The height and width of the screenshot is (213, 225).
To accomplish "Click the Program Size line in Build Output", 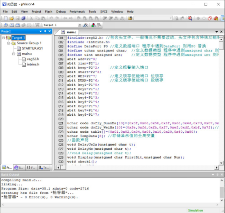I will click(45, 188).
